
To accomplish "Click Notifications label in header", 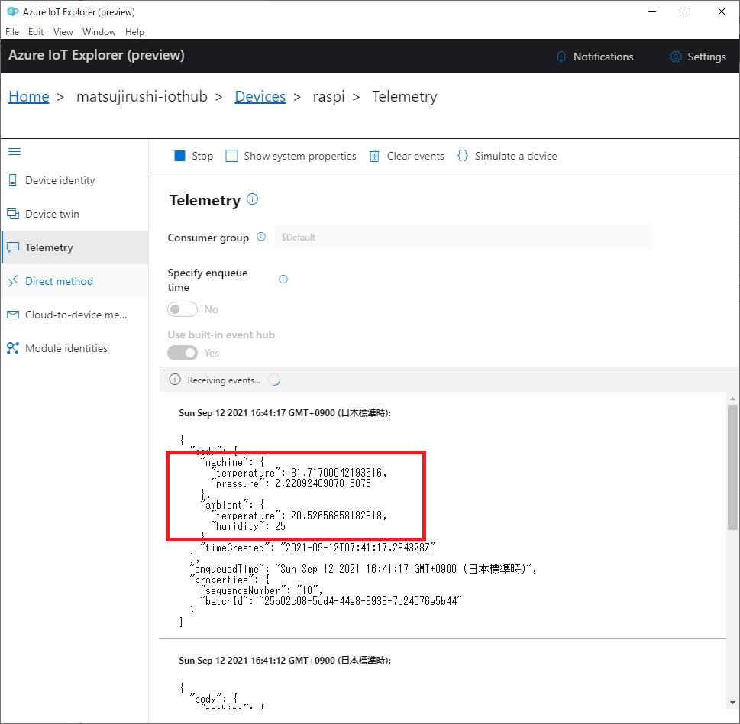I will tap(603, 57).
